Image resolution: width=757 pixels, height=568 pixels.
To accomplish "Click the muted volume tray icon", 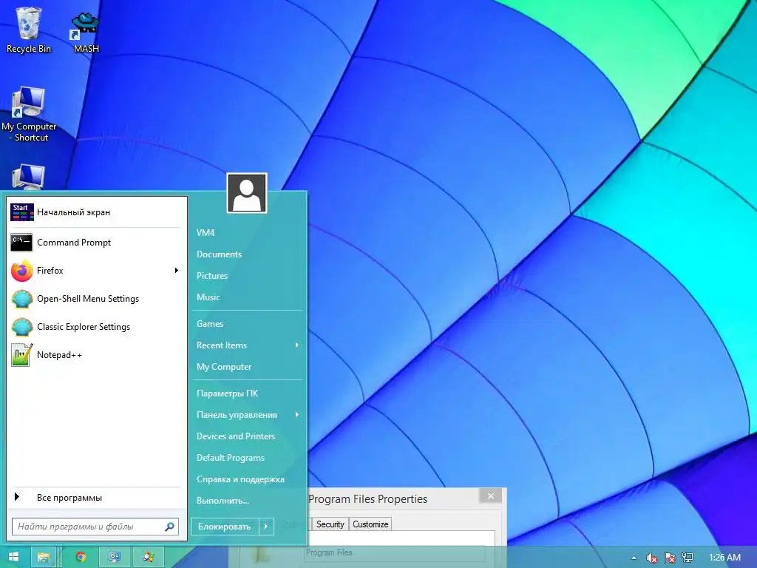I will [x=651, y=558].
